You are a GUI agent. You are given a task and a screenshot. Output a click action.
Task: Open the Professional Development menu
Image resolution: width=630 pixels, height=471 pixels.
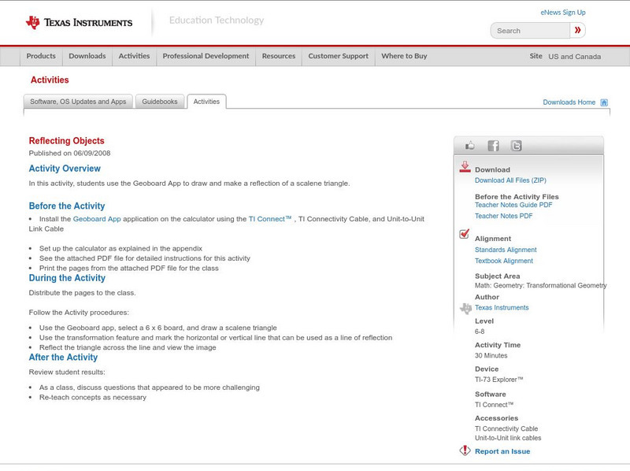pos(206,56)
